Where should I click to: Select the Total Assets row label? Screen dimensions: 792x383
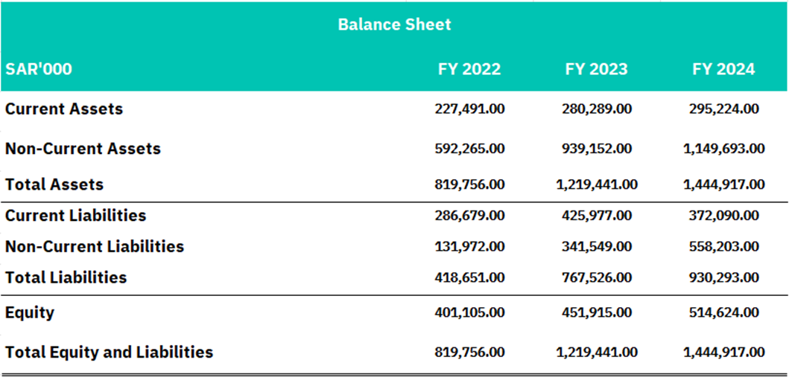click(x=54, y=184)
